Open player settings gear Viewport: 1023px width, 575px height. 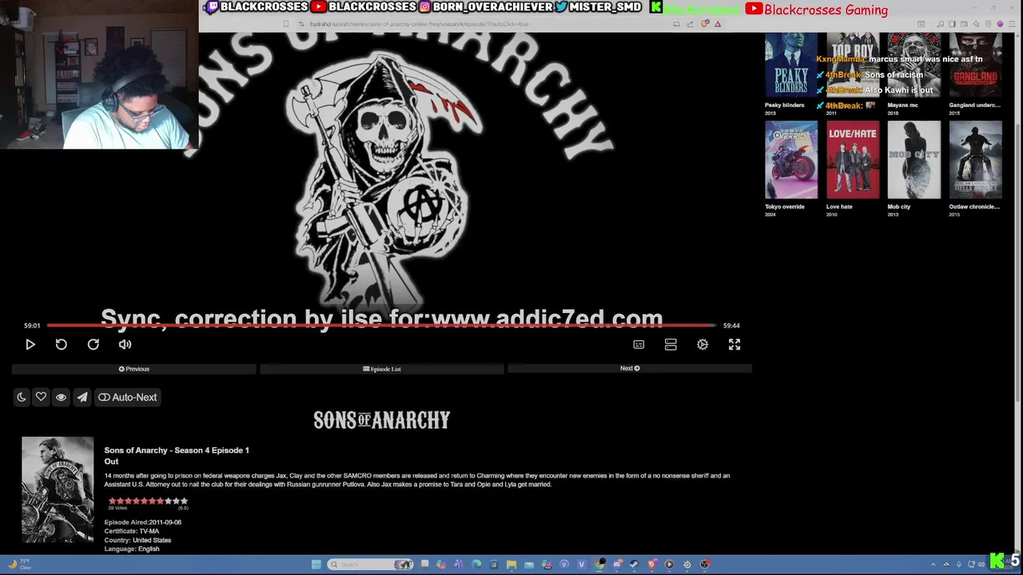703,344
